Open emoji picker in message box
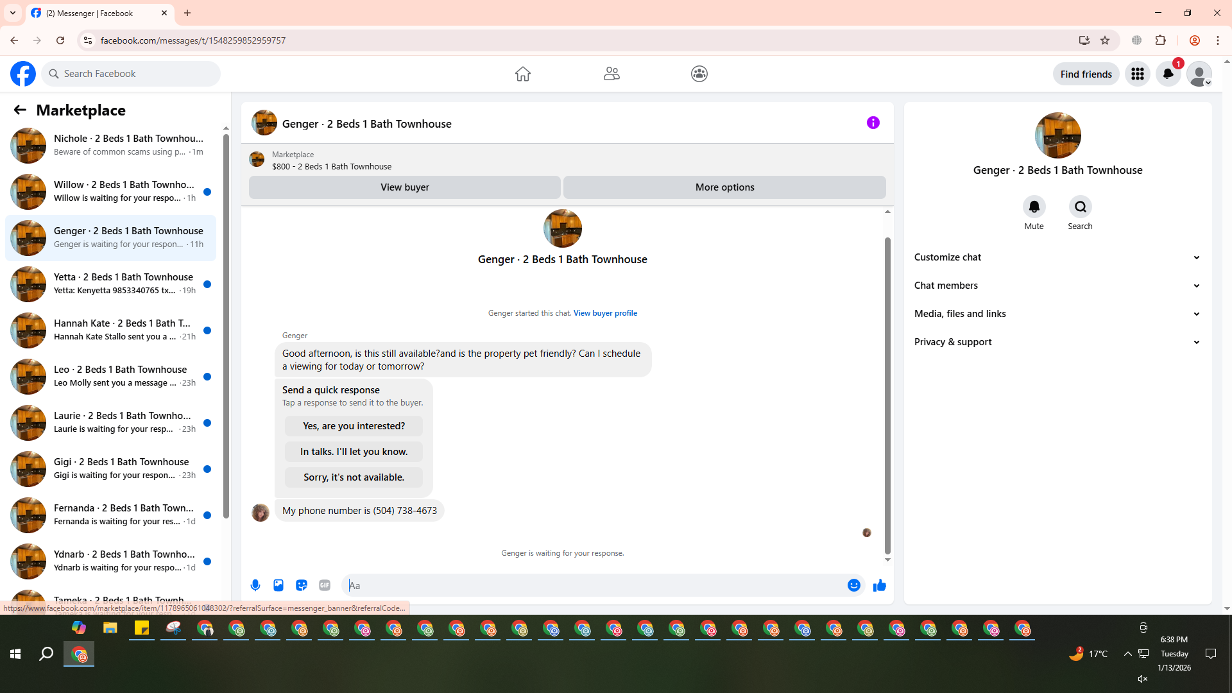1232x693 pixels. [853, 585]
